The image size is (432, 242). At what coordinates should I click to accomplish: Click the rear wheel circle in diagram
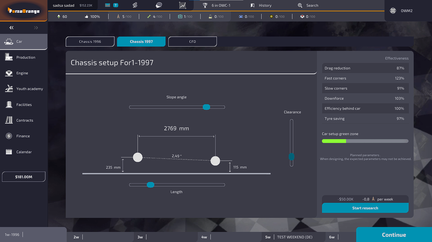[138, 157]
